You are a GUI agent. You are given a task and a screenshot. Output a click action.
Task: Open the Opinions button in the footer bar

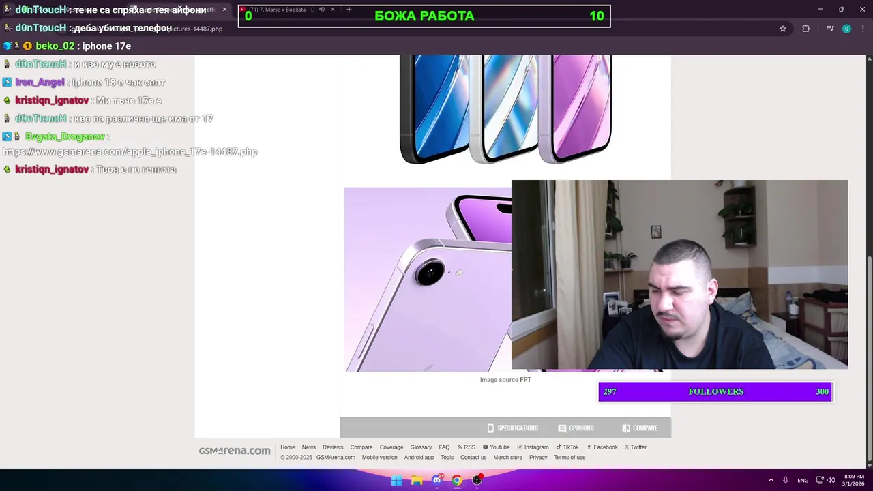point(576,428)
